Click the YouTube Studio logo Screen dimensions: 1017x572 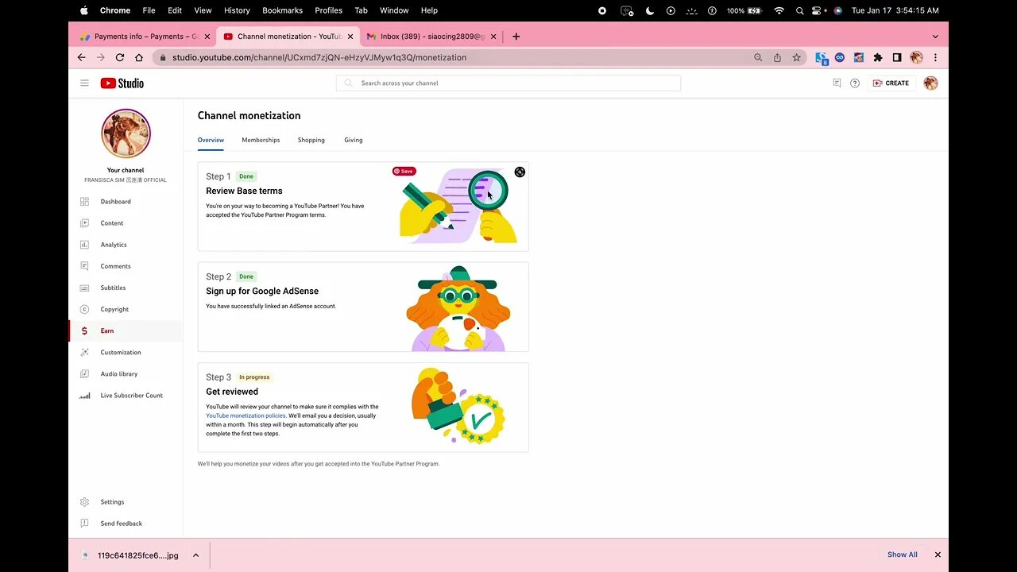(122, 83)
